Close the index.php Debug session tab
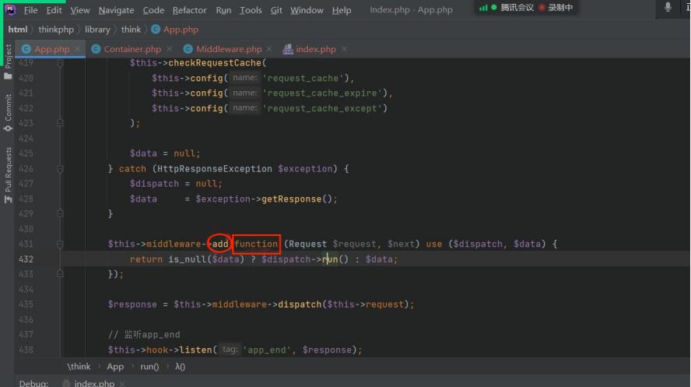This screenshot has width=691, height=387. coord(122,383)
